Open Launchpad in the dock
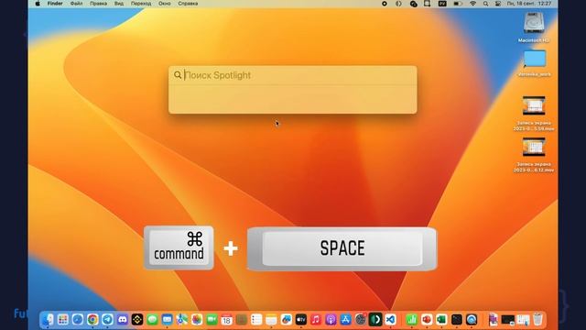Viewport: 586px width, 330px height. 63,319
